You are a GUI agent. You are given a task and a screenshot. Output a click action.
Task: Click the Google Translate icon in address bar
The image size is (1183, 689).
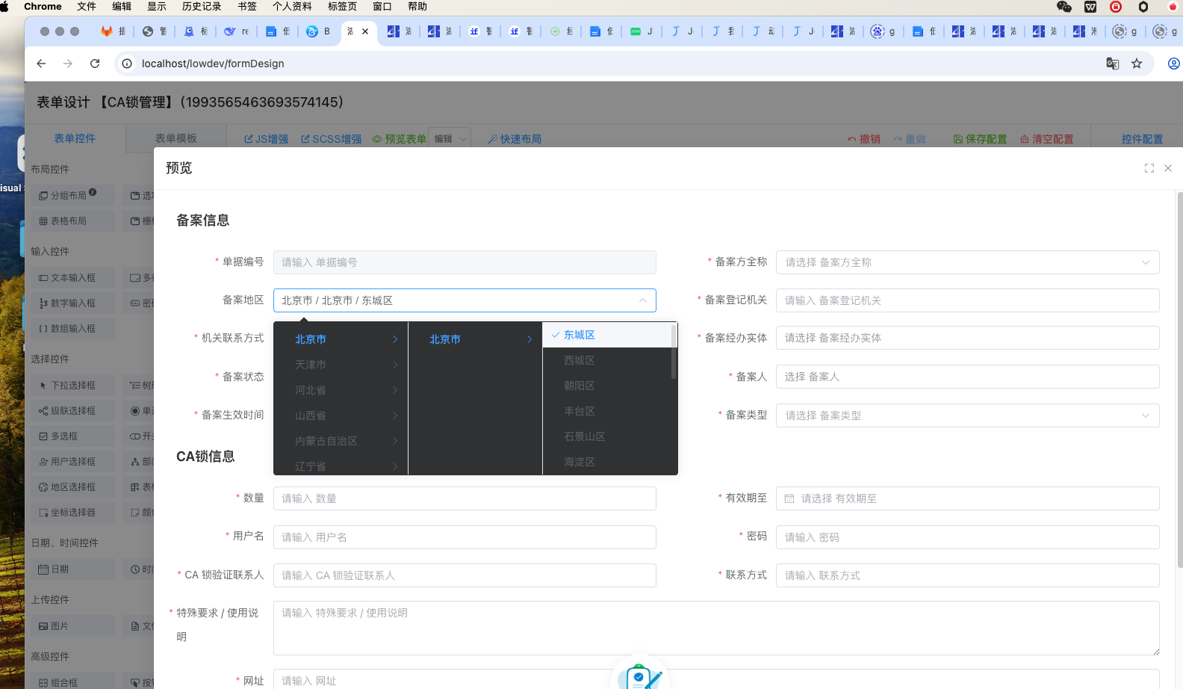pyautogui.click(x=1113, y=64)
